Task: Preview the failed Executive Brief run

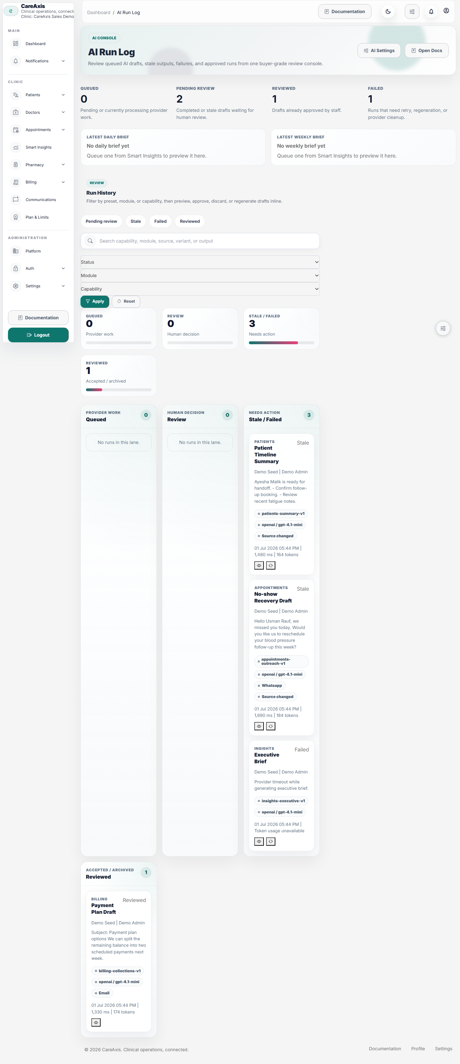Action: coord(259,841)
